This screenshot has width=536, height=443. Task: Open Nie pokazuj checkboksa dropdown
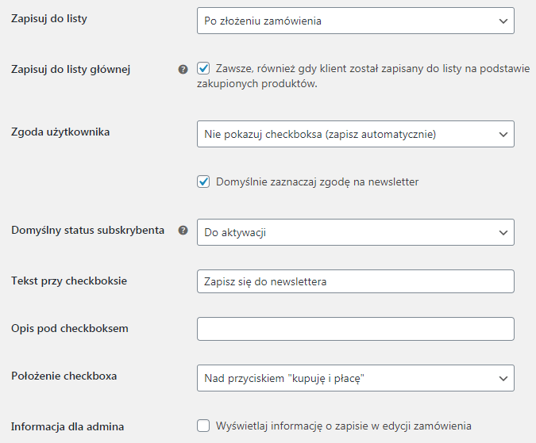(x=356, y=134)
